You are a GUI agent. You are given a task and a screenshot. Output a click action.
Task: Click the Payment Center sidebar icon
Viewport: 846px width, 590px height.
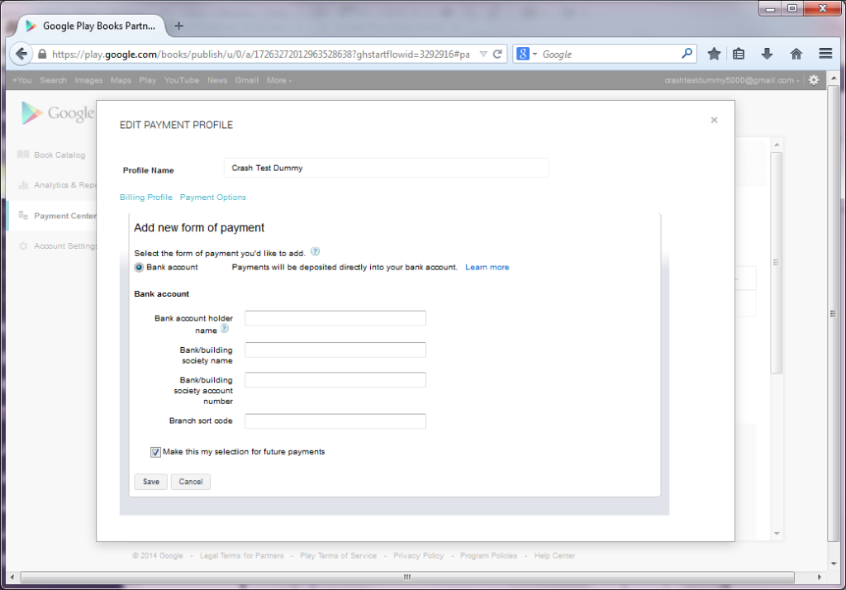23,216
